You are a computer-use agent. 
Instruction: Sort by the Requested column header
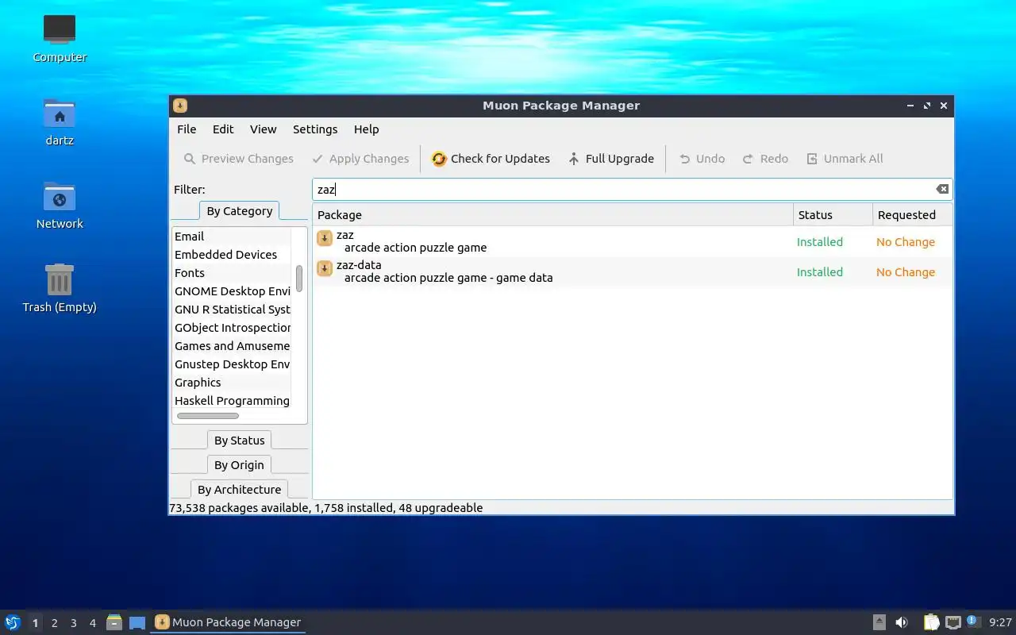(912, 215)
